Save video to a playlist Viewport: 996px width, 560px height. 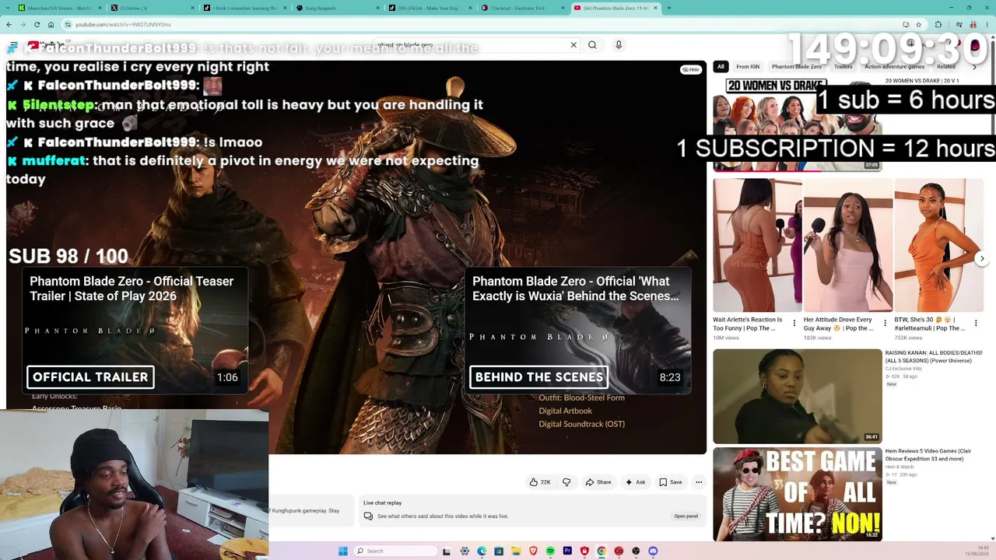click(x=671, y=482)
